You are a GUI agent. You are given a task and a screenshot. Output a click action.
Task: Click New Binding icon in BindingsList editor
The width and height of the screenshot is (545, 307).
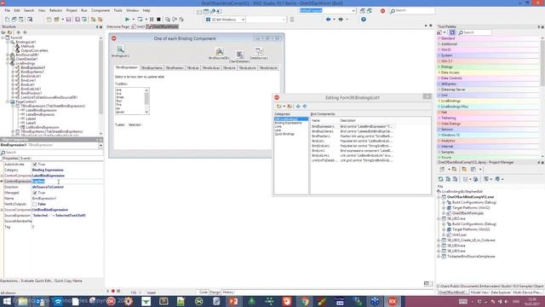279,106
